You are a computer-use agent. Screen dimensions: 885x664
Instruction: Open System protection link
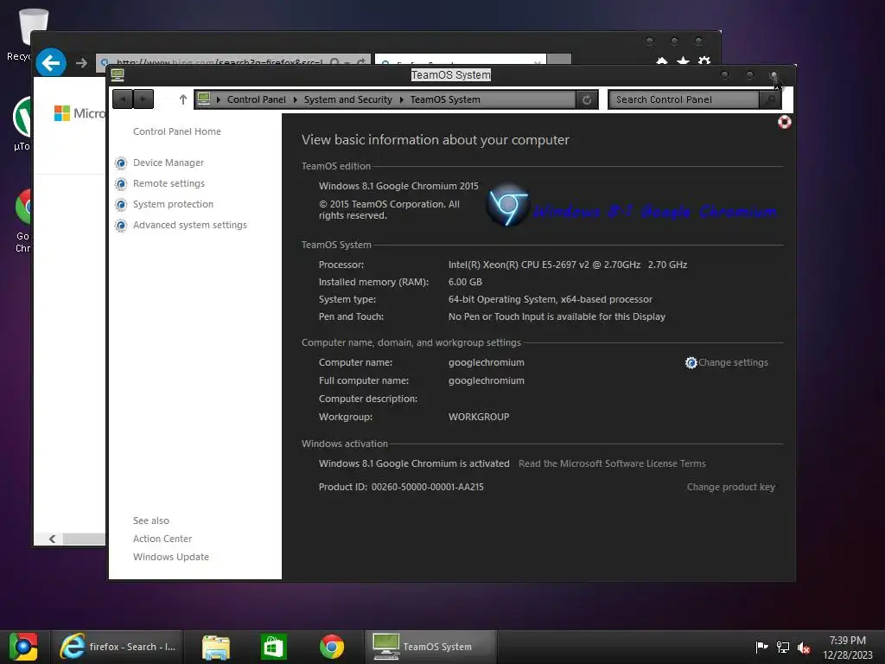point(173,204)
